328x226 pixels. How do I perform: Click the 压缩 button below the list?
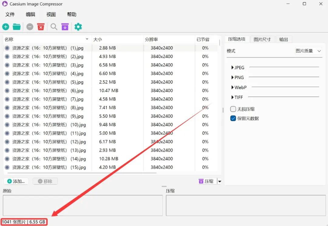point(206,181)
